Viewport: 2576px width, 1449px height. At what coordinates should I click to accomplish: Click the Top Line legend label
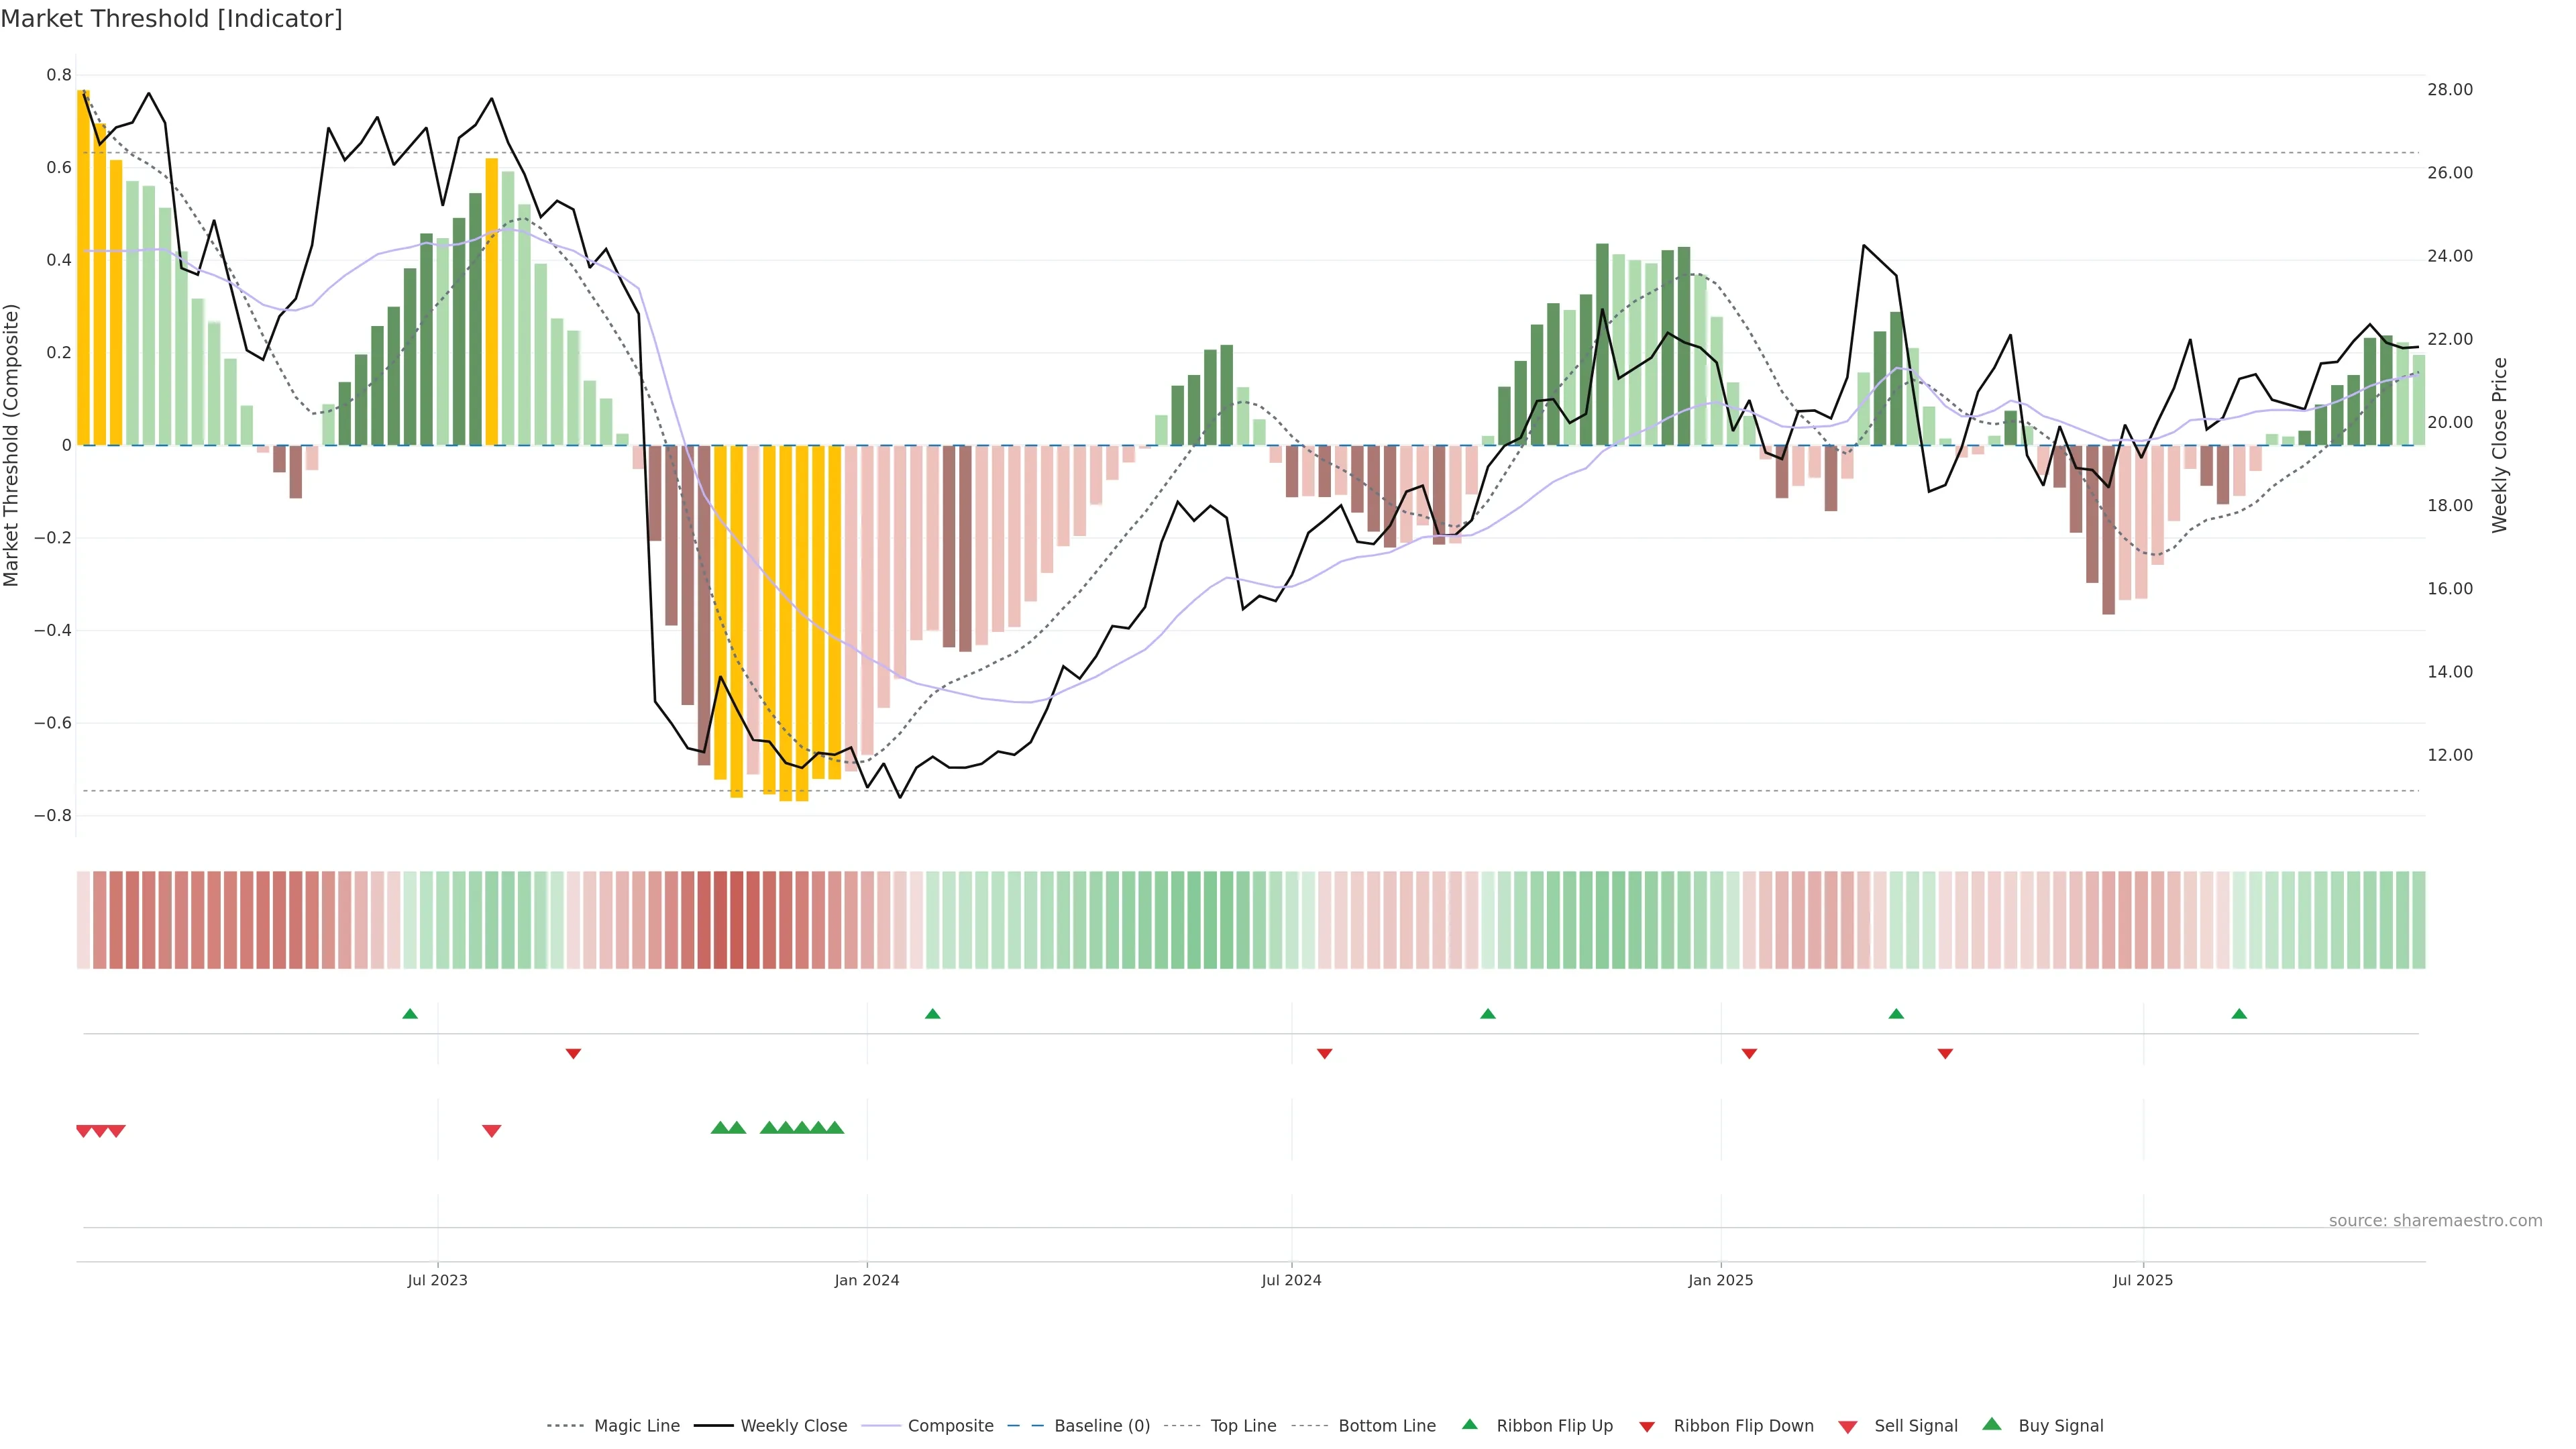click(x=1243, y=1425)
